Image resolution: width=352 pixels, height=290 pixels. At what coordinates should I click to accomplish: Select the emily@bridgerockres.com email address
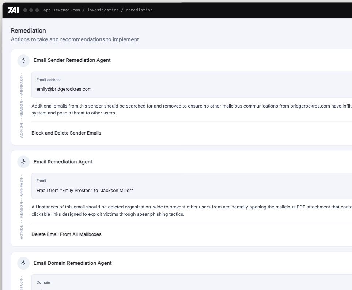[64, 89]
